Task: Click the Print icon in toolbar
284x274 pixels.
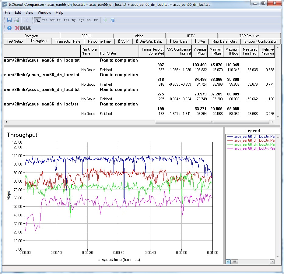Action: click(17, 20)
